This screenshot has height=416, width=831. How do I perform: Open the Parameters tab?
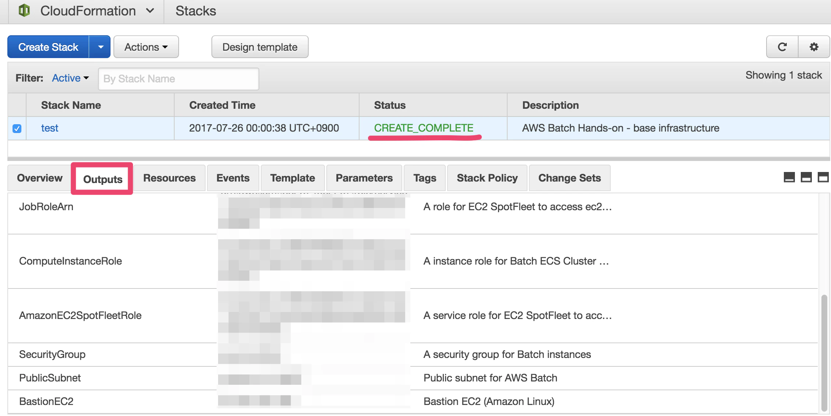(x=364, y=178)
